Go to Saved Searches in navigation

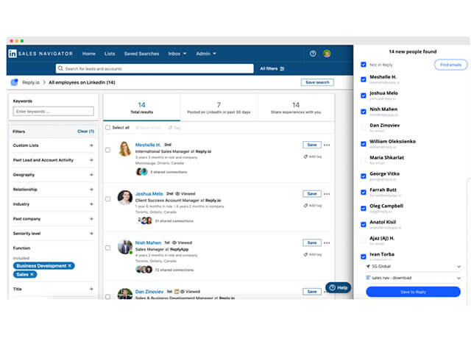[x=141, y=54]
